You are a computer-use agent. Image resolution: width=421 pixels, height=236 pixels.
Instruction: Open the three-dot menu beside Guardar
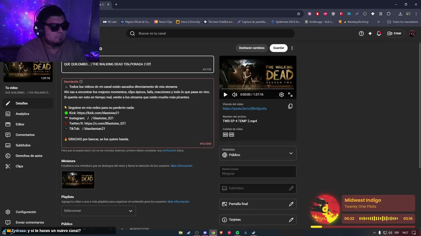(x=292, y=48)
